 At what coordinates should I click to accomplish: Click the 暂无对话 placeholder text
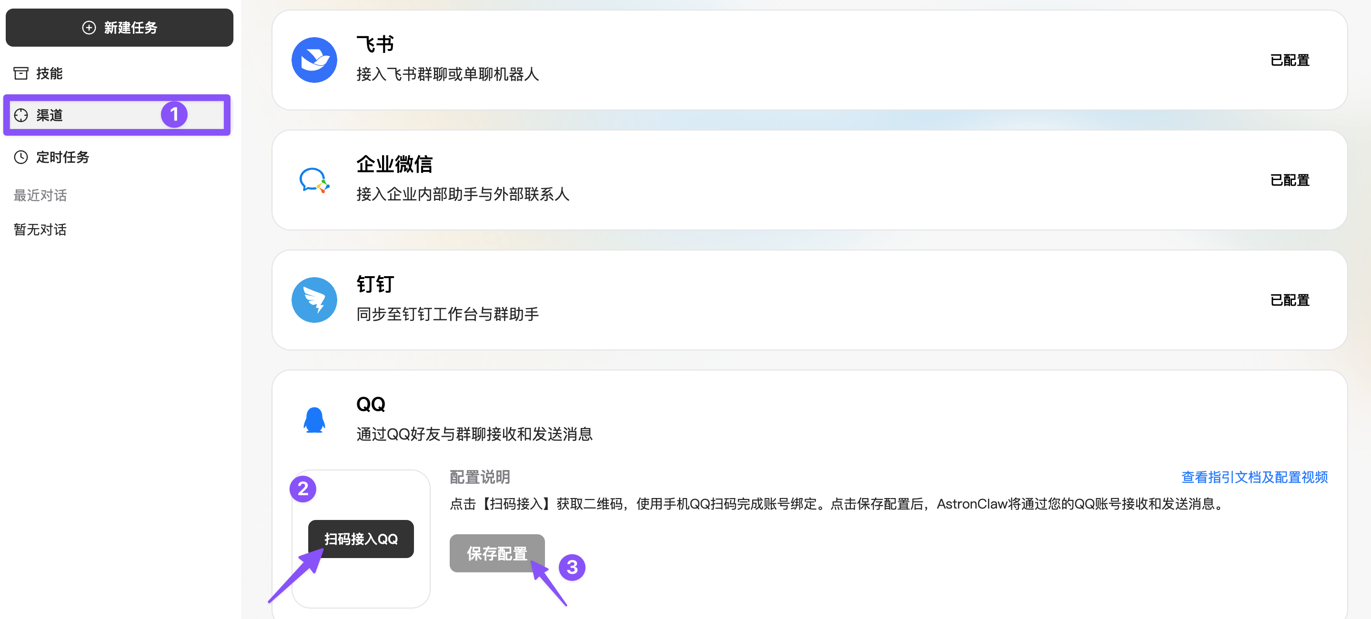[40, 230]
